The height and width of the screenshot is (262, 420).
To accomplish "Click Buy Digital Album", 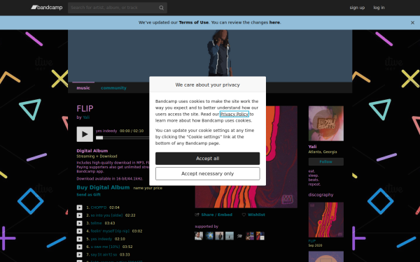I will coord(103,187).
